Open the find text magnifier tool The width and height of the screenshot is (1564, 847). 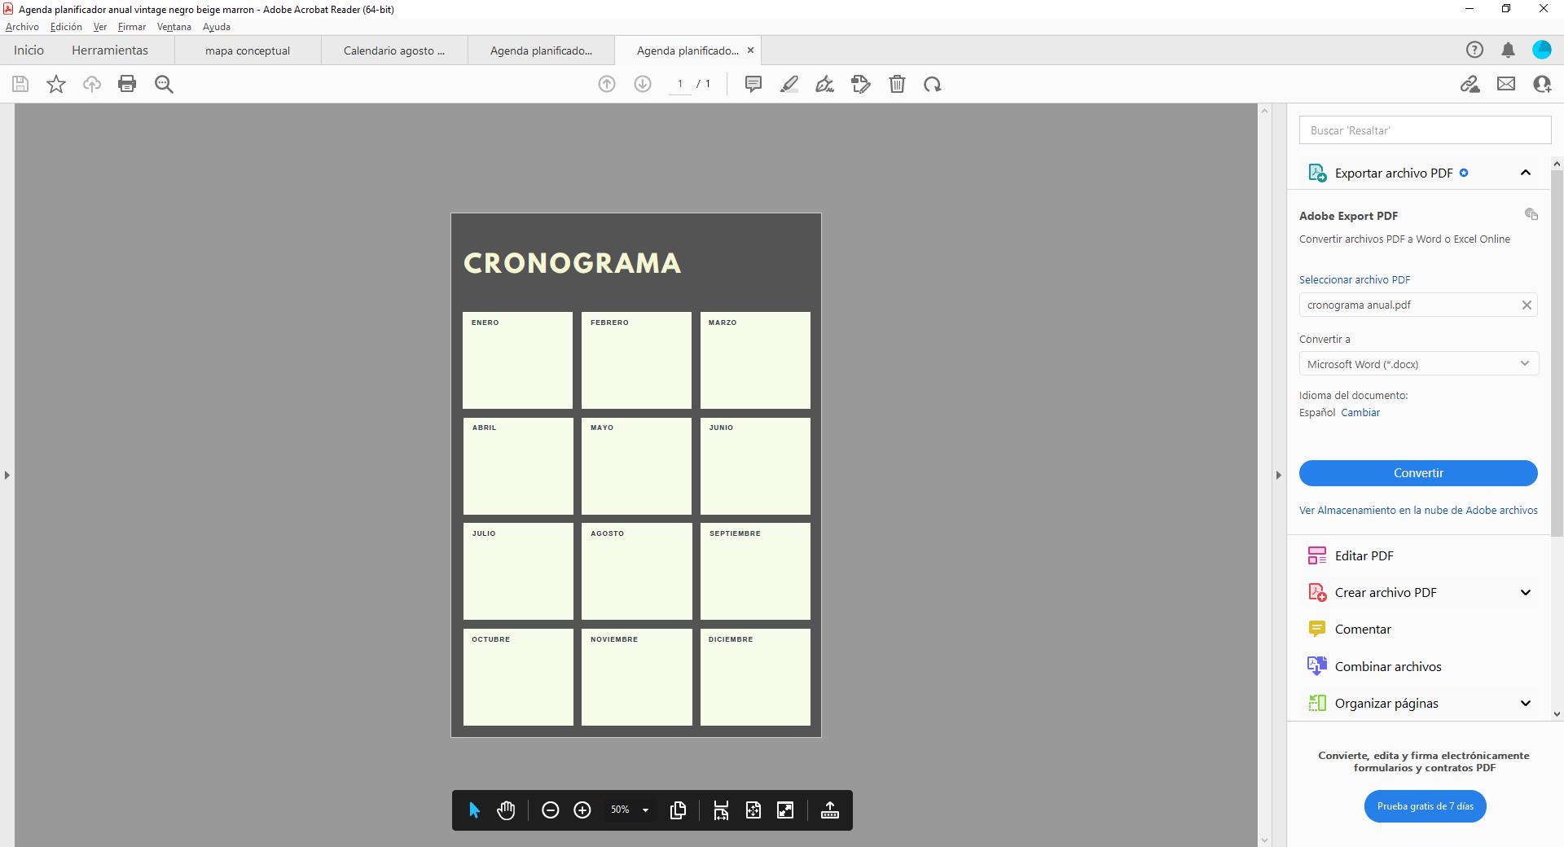click(x=164, y=84)
